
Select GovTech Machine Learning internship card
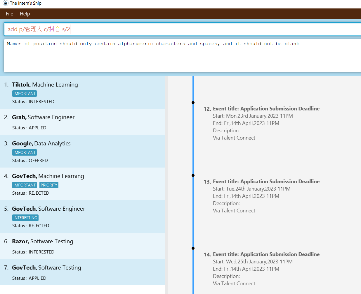(82, 184)
